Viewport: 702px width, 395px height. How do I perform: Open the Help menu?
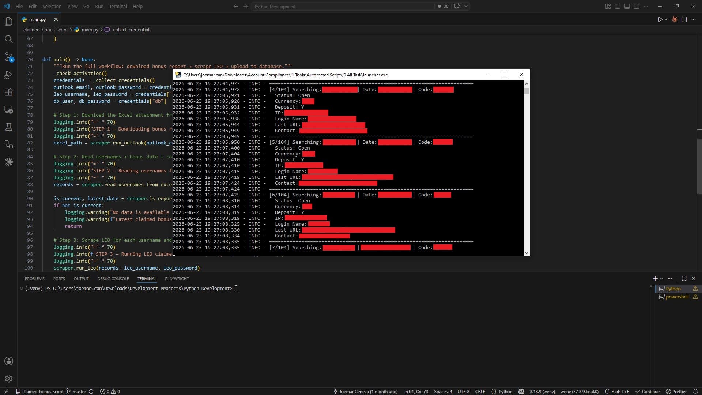coord(137,6)
